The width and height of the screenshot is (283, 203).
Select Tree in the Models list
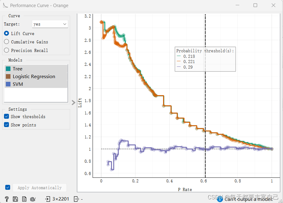pos(18,69)
